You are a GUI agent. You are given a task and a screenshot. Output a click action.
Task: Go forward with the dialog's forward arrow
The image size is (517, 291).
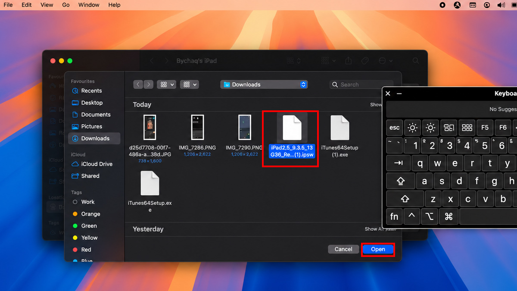tap(148, 84)
